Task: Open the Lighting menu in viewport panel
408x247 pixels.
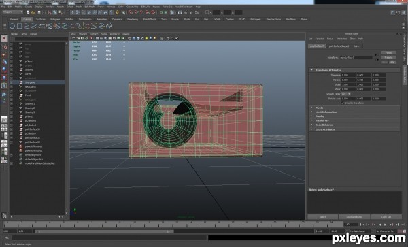Action: coord(95,34)
